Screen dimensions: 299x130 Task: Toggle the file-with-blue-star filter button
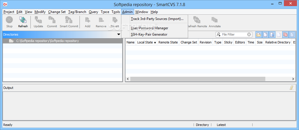pyautogui.click(x=272, y=34)
